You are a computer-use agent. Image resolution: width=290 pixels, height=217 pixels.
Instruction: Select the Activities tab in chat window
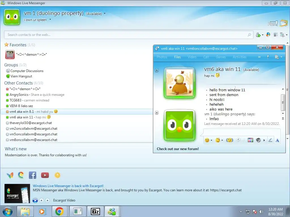click(240, 57)
